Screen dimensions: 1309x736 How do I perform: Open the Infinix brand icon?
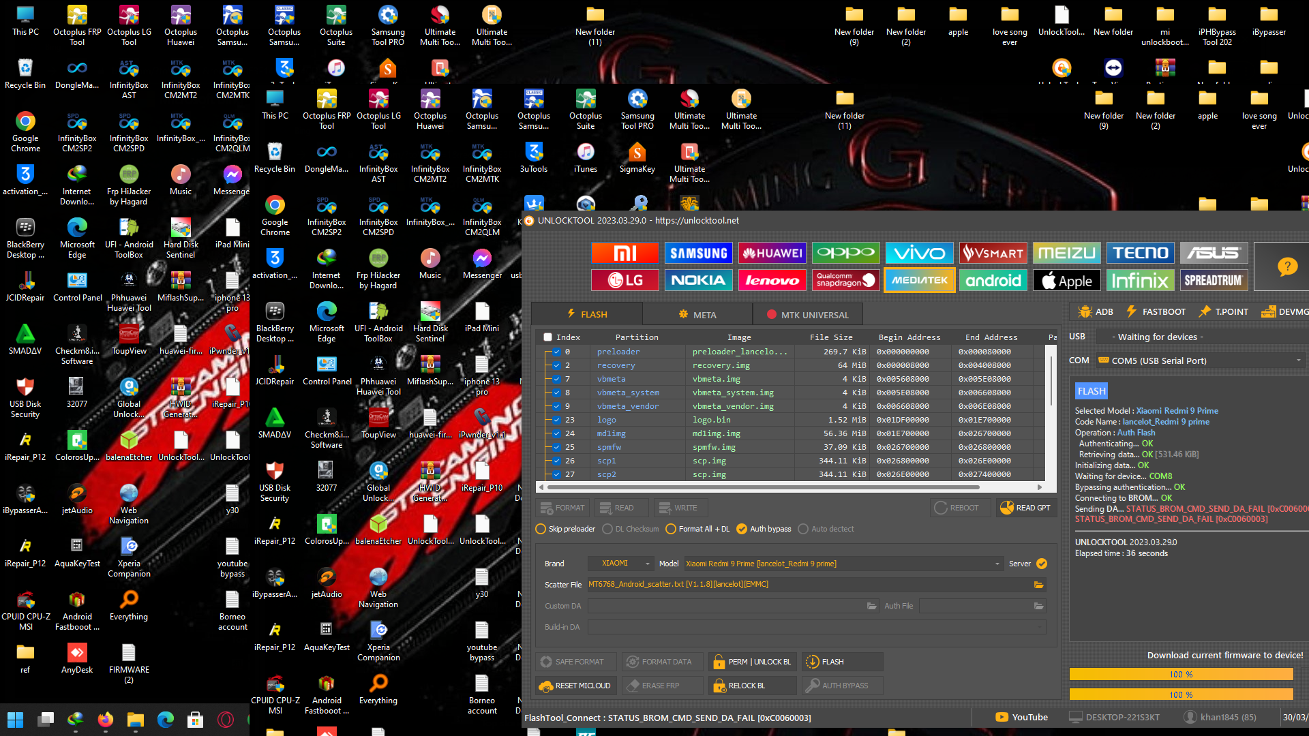point(1140,281)
